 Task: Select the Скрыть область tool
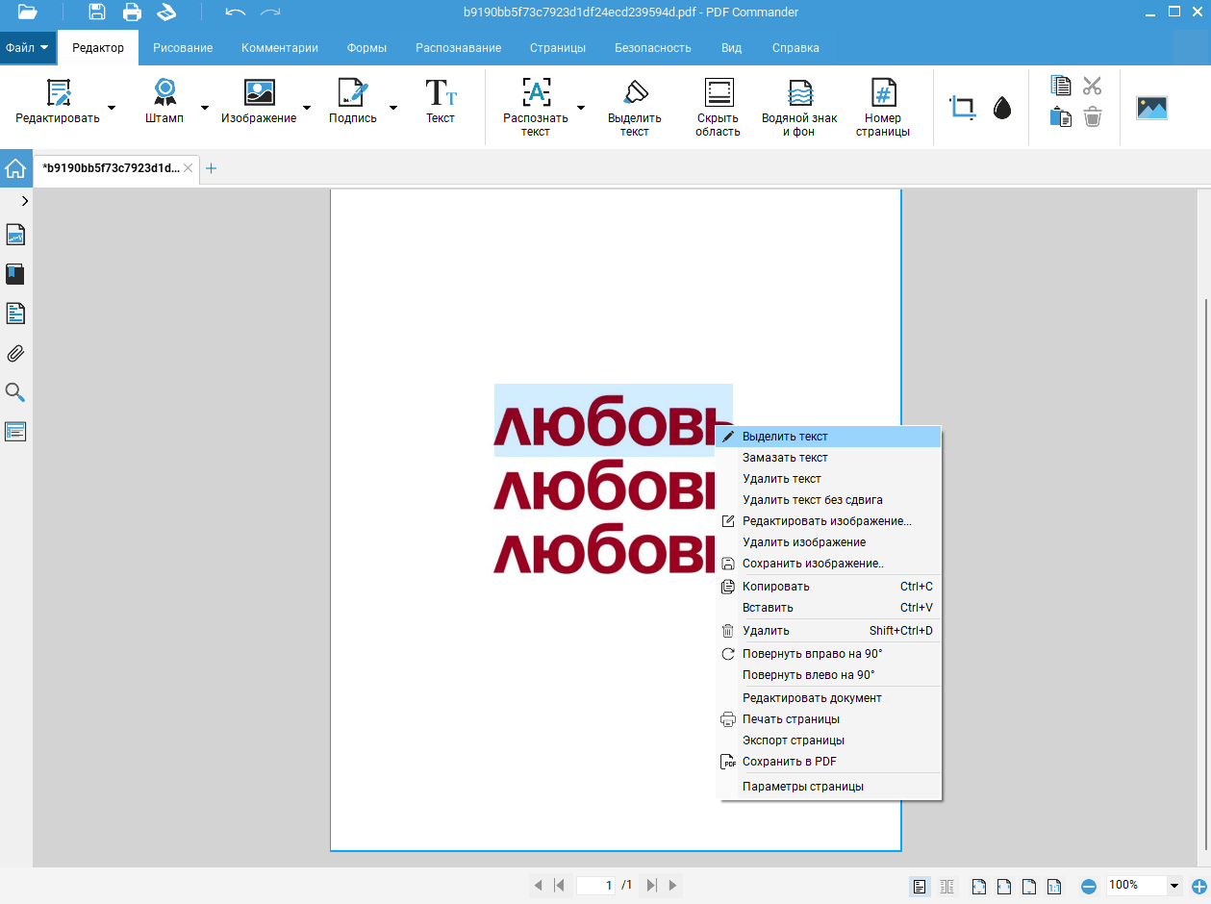(x=719, y=108)
